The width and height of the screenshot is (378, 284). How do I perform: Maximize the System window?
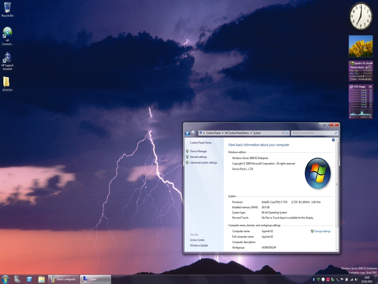tap(327, 125)
